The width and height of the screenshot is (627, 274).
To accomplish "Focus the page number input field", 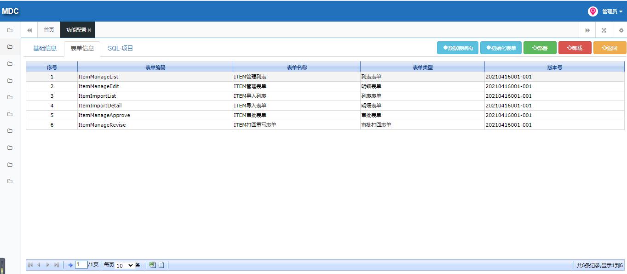I will (81, 265).
